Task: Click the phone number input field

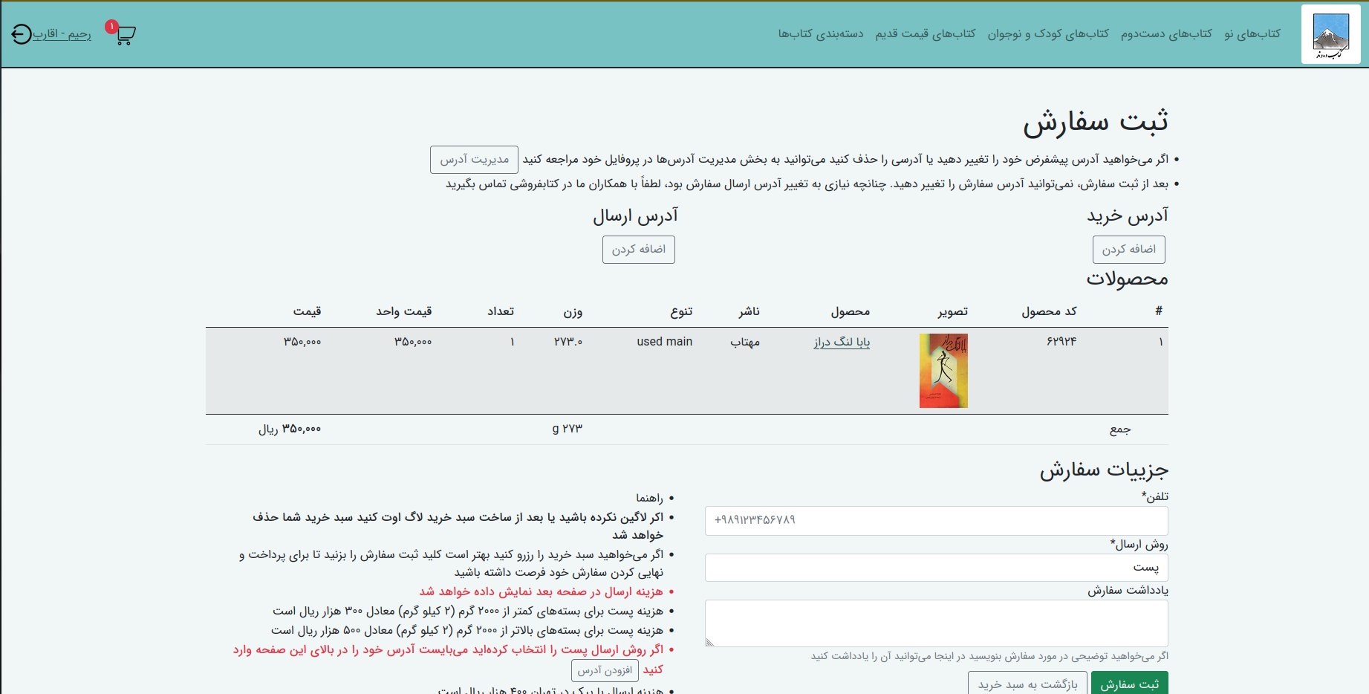Action: (936, 521)
